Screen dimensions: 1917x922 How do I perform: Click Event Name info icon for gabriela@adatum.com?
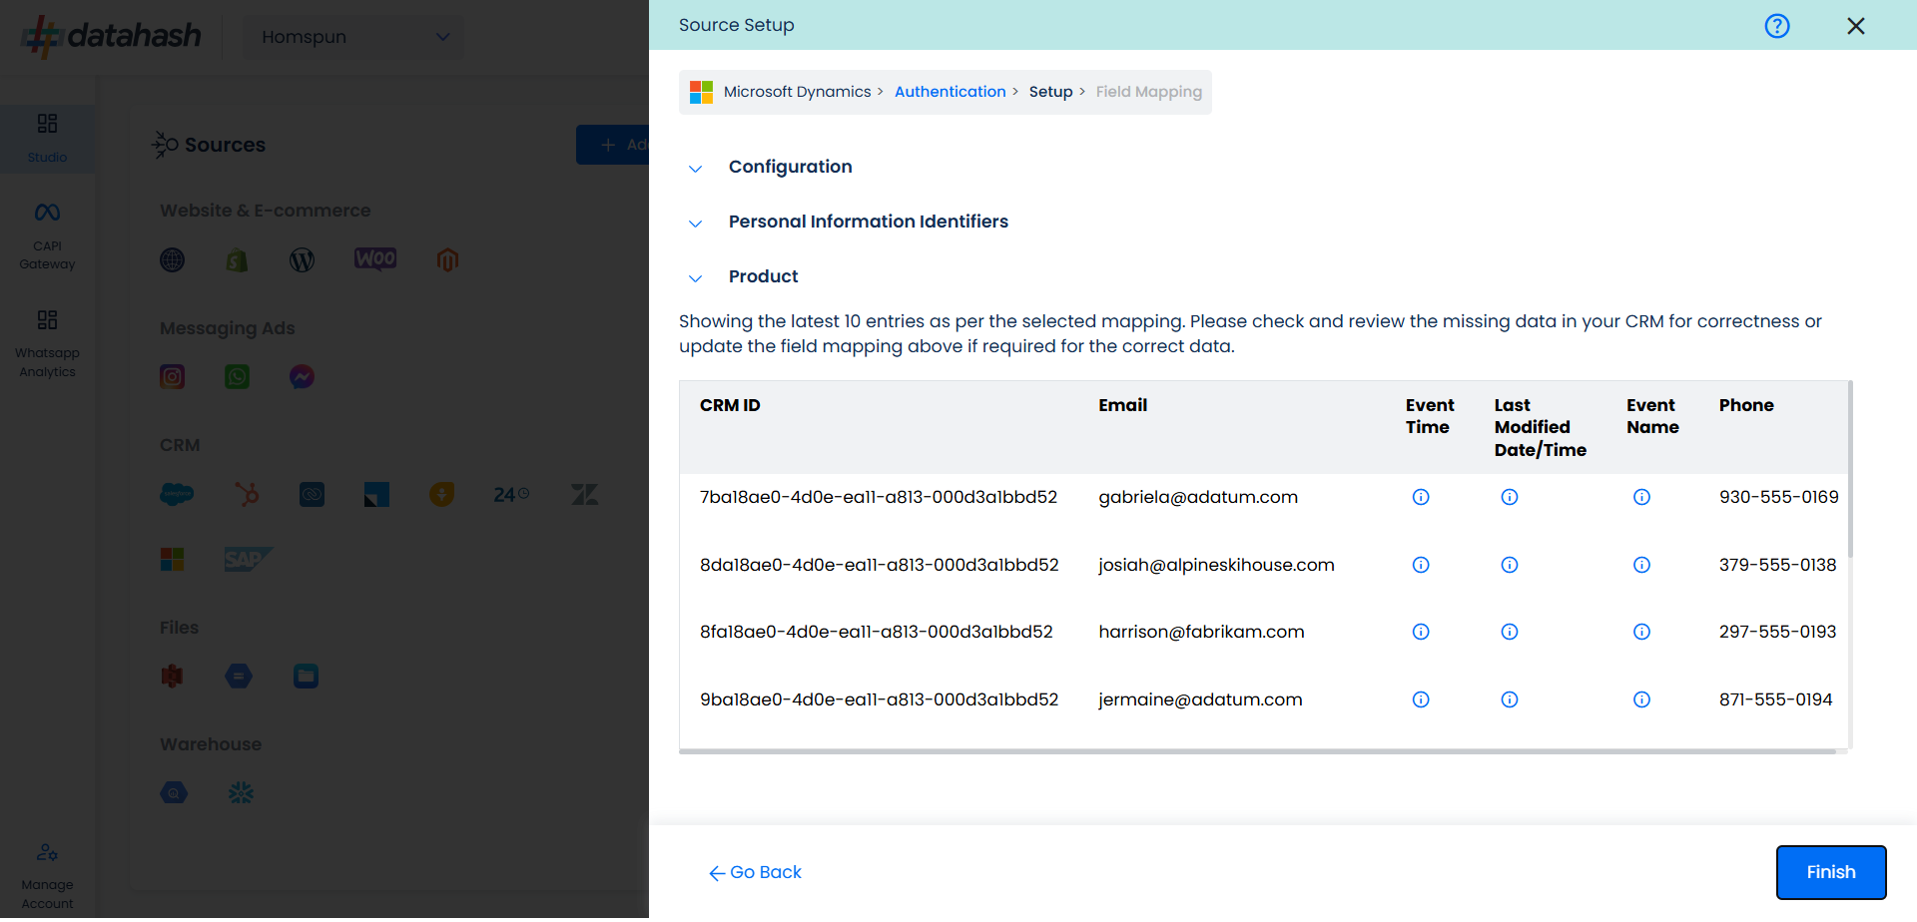1641,497
